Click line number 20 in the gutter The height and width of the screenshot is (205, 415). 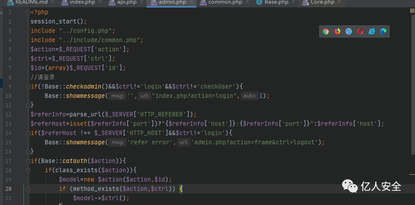pos(8,189)
